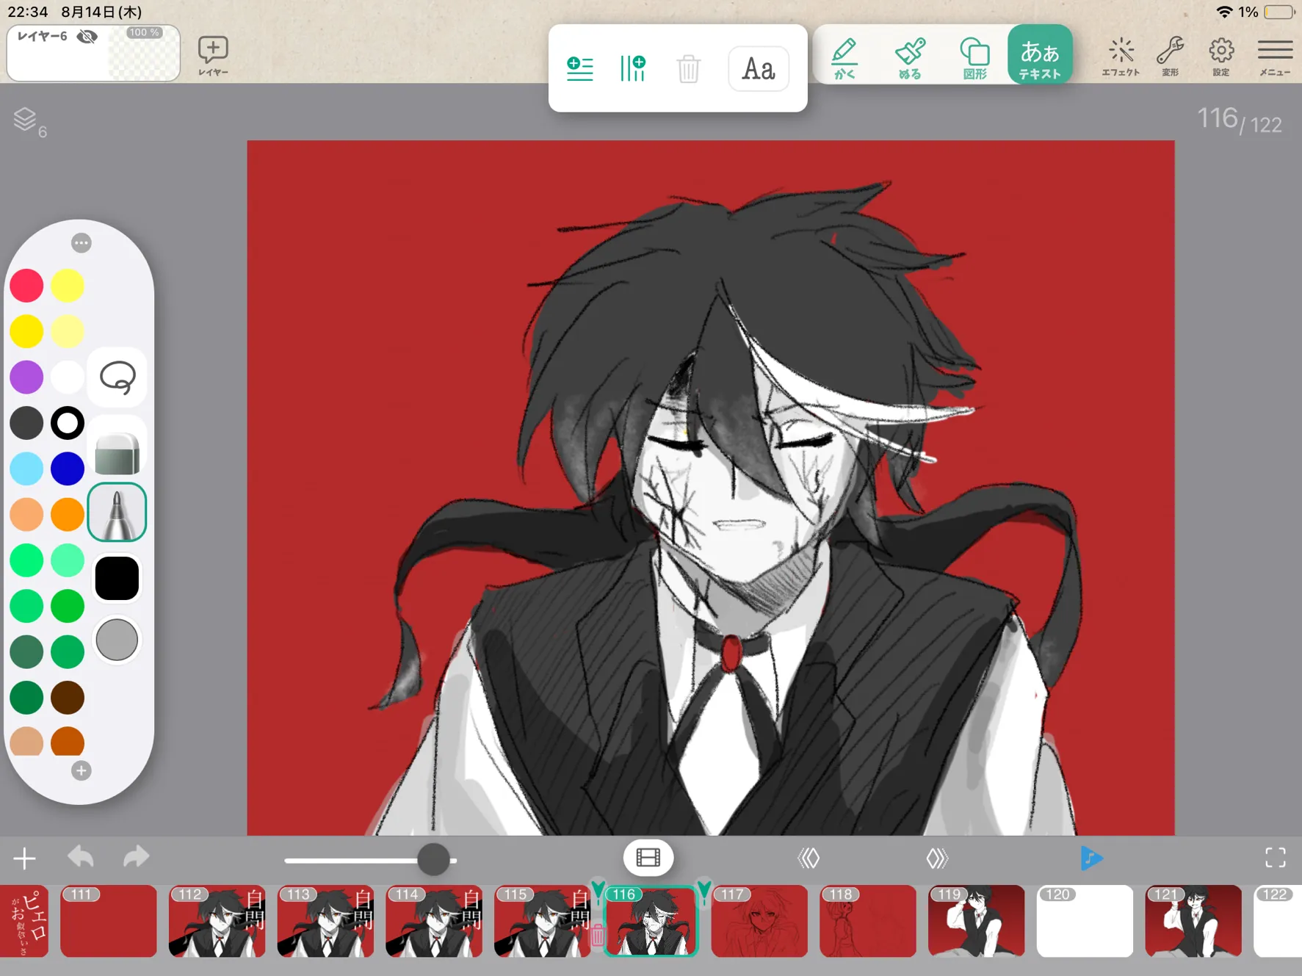The image size is (1302, 976).
Task: Delete frame using small red trash icon
Action: 598,935
